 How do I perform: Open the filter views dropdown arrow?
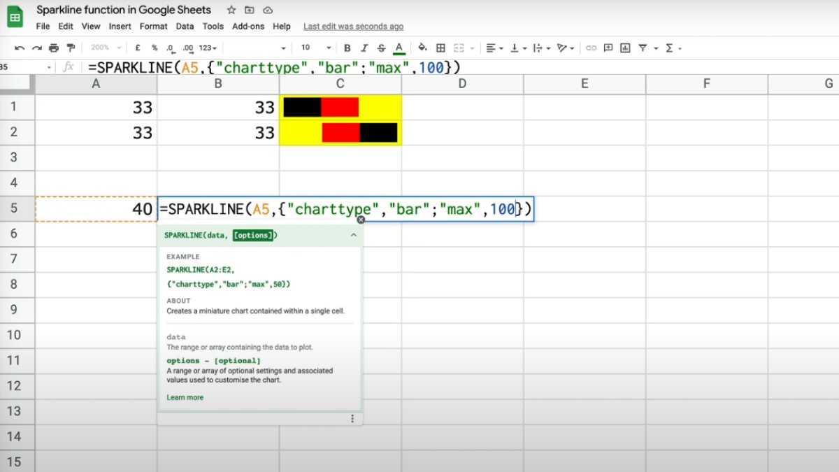(x=656, y=48)
